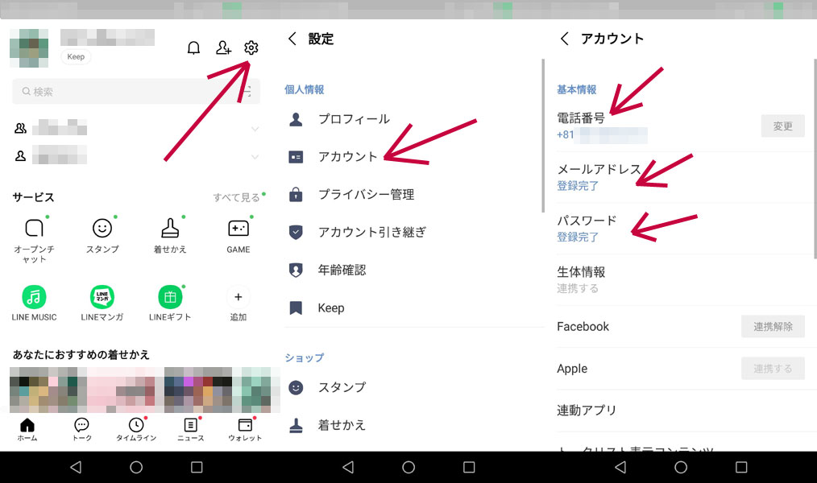Open プライバシー管理 in settings

point(366,195)
